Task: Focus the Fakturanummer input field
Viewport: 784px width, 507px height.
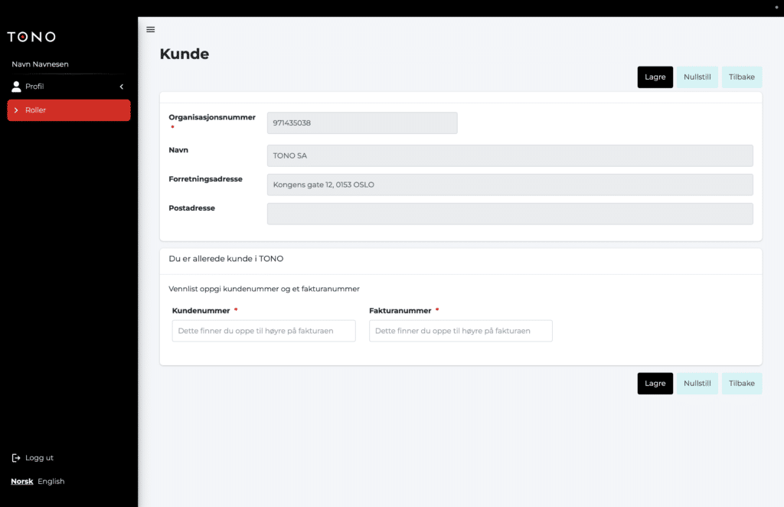Action: 460,331
